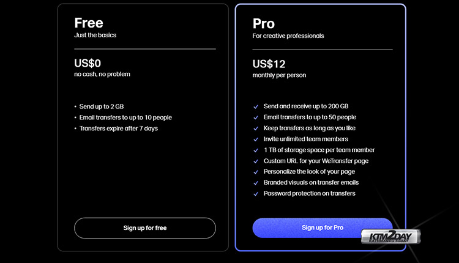
Task: Click checkmark beside Personalize the look
Action: (x=256, y=172)
